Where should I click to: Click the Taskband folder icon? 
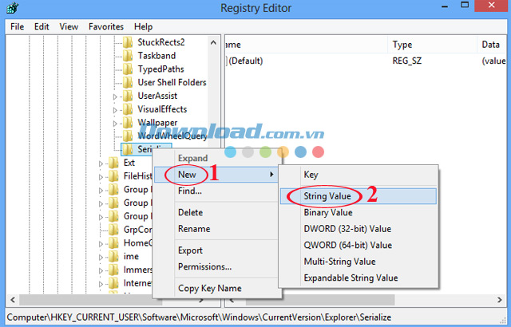click(x=128, y=56)
